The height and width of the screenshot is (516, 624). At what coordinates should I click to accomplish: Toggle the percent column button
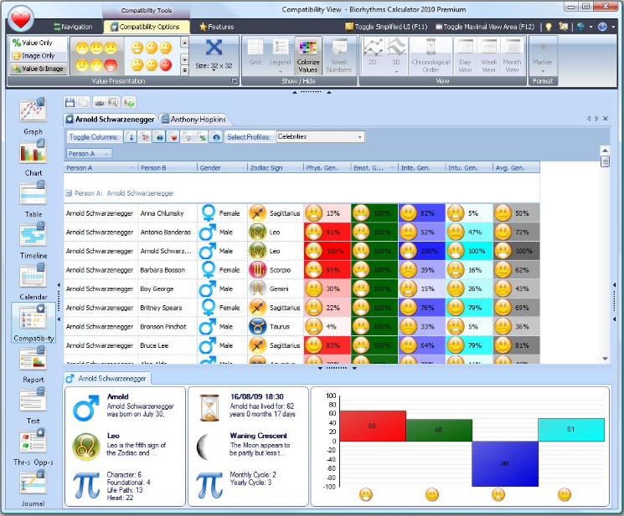pyautogui.click(x=202, y=137)
